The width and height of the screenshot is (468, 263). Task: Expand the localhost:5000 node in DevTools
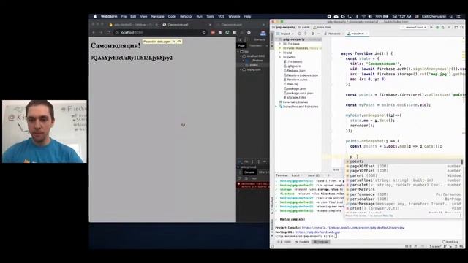[241, 56]
